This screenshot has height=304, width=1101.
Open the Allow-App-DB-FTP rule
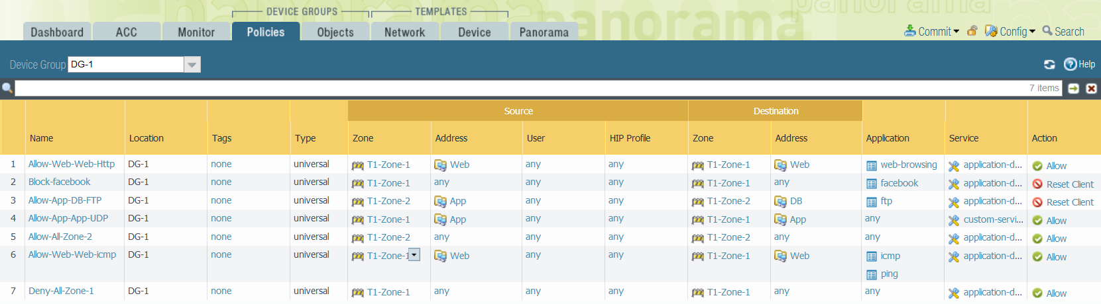pyautogui.click(x=65, y=200)
